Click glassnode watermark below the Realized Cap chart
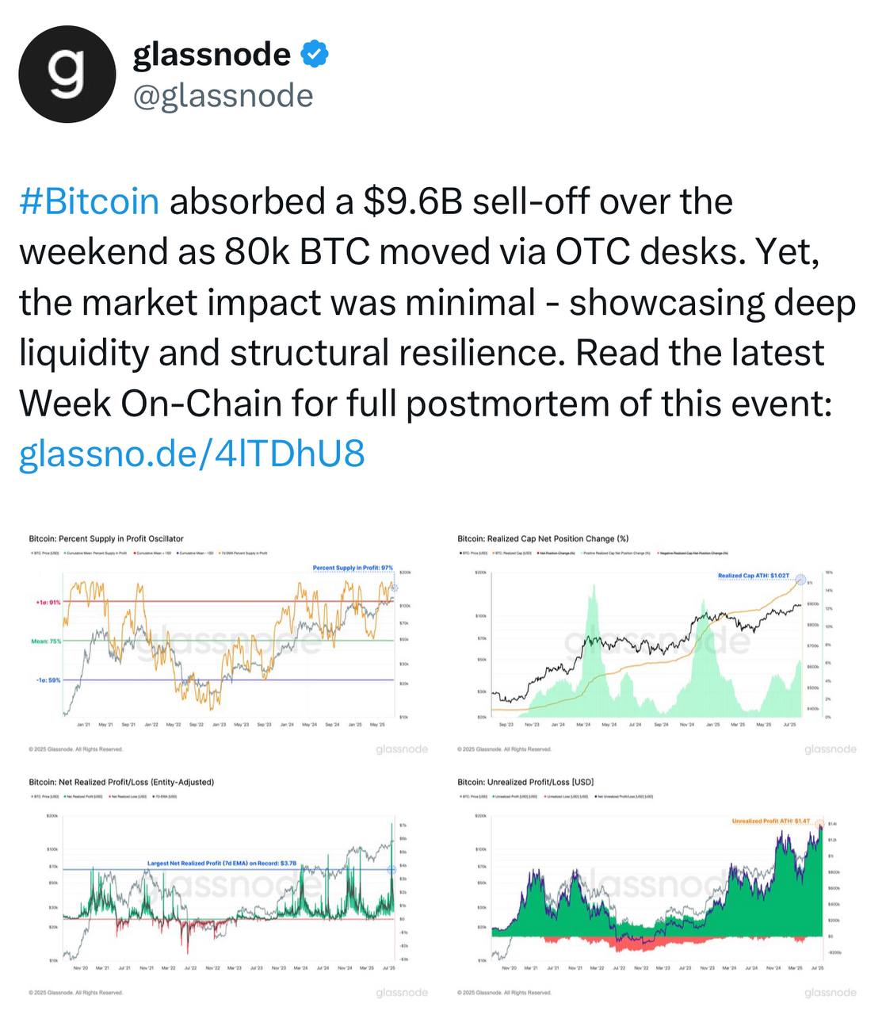The height and width of the screenshot is (1015, 886). click(x=830, y=749)
